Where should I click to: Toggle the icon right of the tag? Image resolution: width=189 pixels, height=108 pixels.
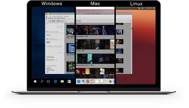click(x=80, y=21)
